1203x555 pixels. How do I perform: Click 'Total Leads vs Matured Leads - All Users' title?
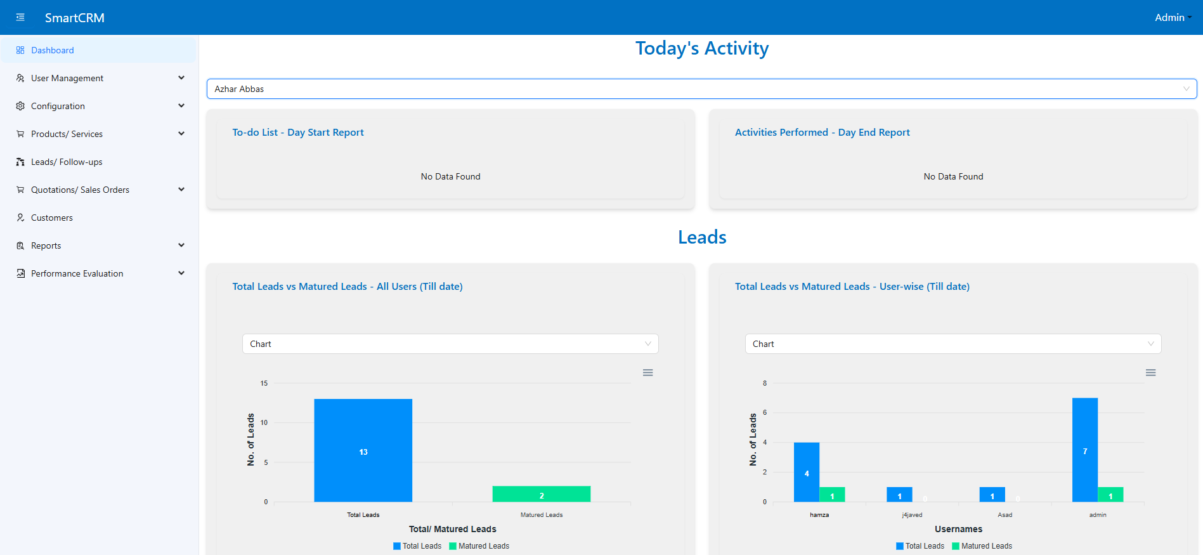pos(348,287)
